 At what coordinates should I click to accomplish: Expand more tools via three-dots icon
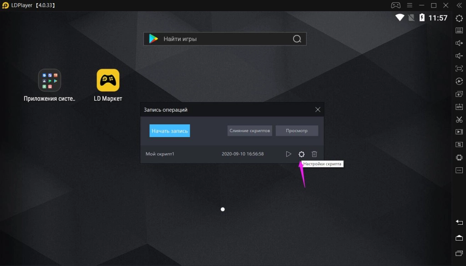[x=459, y=170]
